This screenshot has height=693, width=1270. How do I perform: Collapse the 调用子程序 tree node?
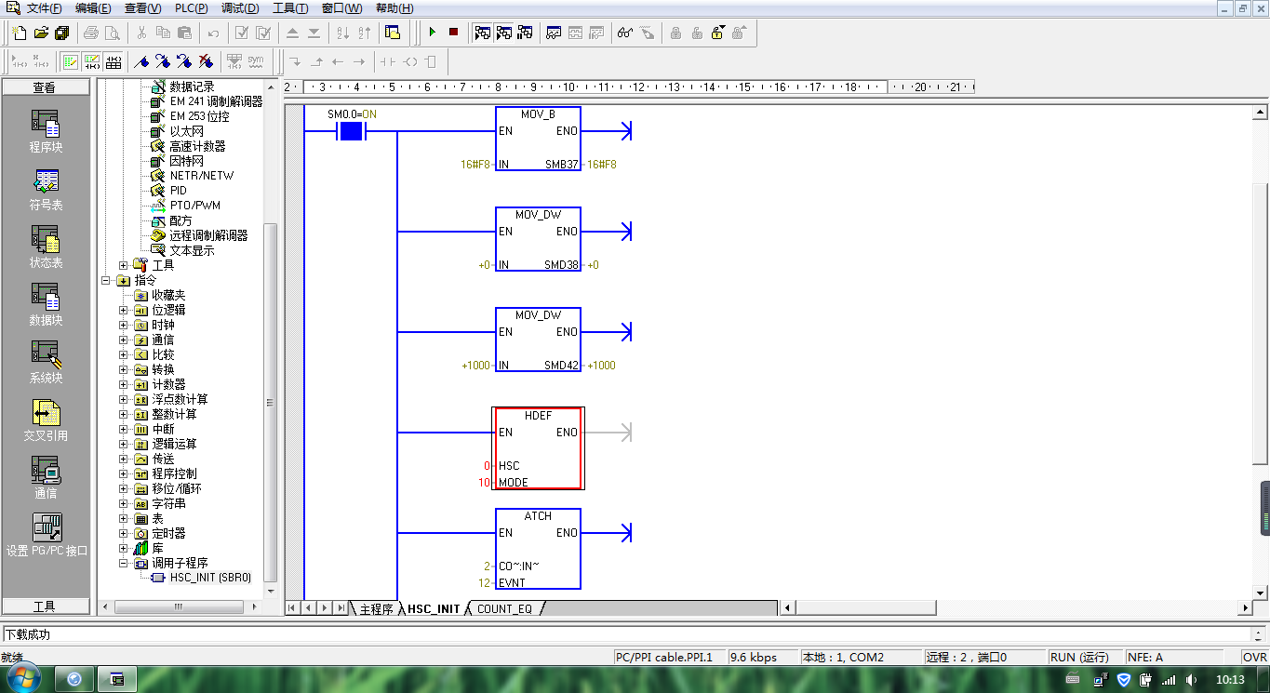click(124, 563)
